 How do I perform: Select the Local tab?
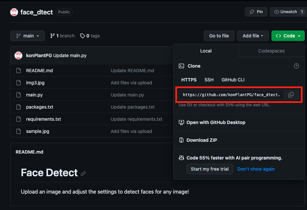click(x=206, y=51)
